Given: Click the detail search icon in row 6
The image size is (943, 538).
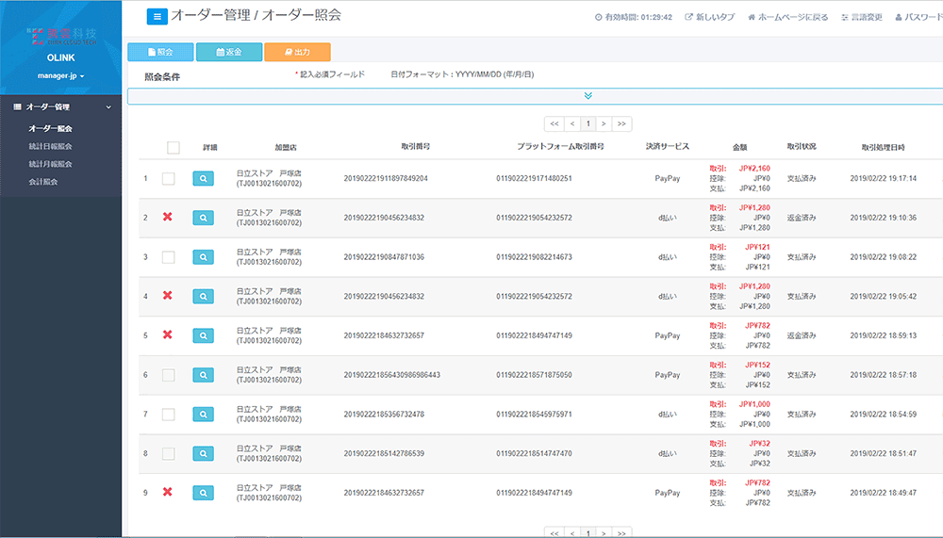Looking at the screenshot, I should pyautogui.click(x=203, y=375).
